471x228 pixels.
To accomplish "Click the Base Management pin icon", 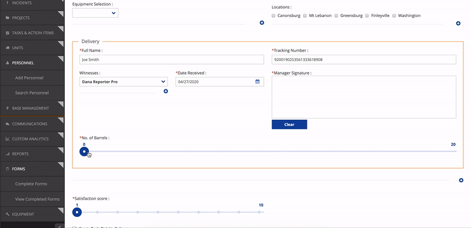I will click(8, 108).
